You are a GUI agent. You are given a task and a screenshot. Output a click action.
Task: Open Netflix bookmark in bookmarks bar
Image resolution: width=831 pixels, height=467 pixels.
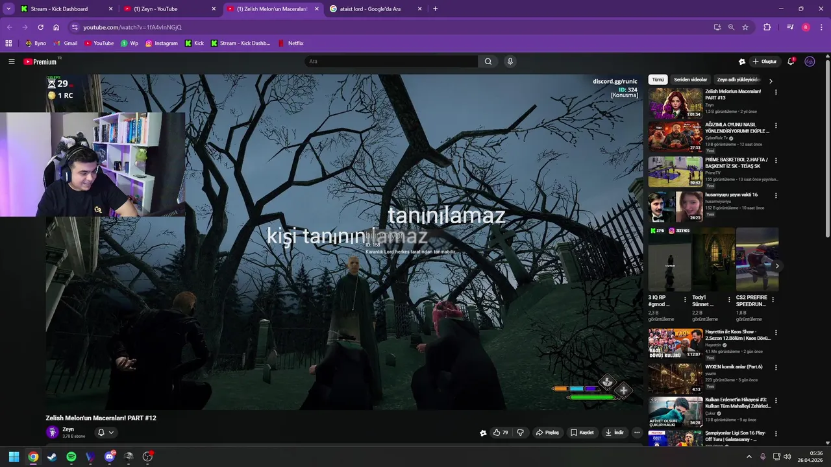pyautogui.click(x=290, y=43)
